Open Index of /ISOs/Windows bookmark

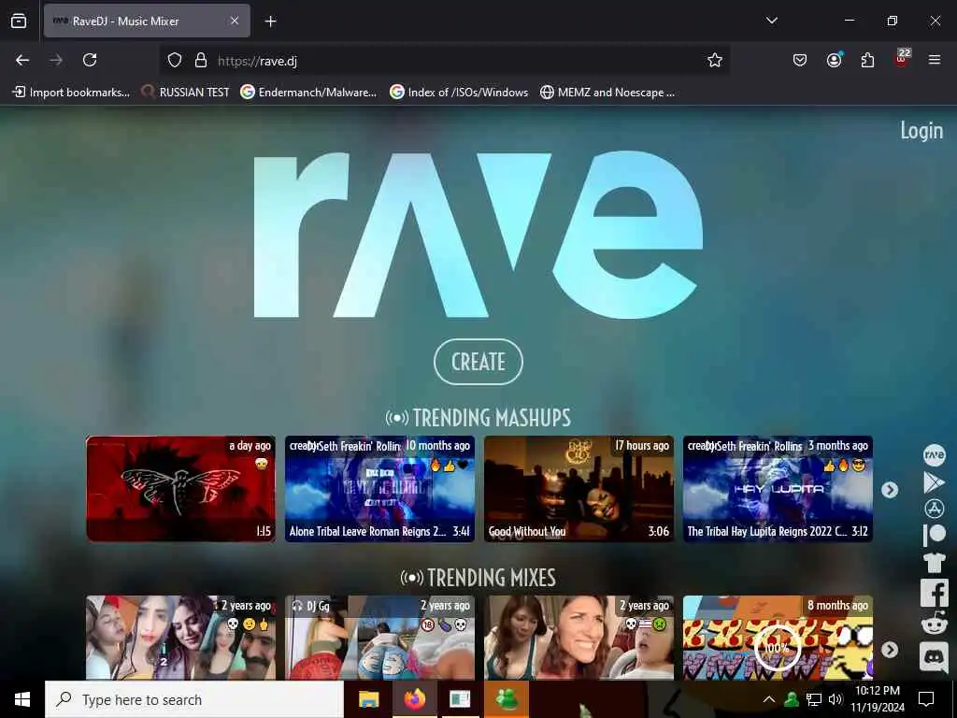(x=459, y=93)
